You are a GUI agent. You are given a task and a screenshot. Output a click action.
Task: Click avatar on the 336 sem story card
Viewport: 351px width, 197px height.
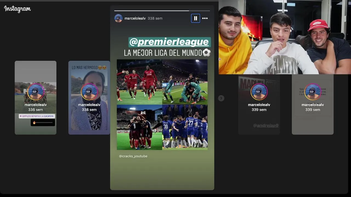pyautogui.click(x=36, y=92)
